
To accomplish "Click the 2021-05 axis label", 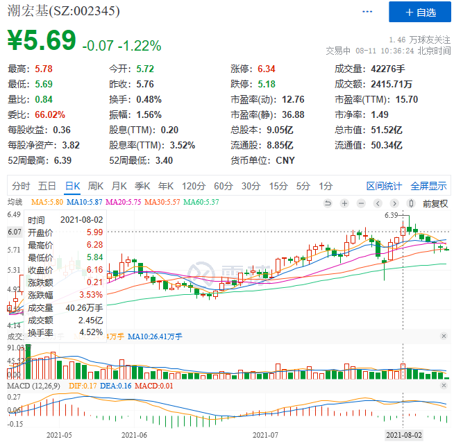I will tap(59, 435).
